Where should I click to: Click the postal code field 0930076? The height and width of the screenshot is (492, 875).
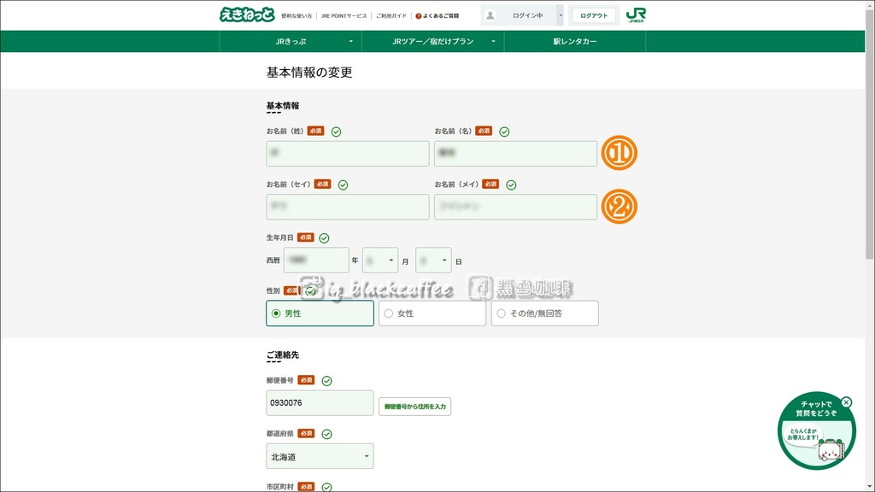pyautogui.click(x=320, y=403)
